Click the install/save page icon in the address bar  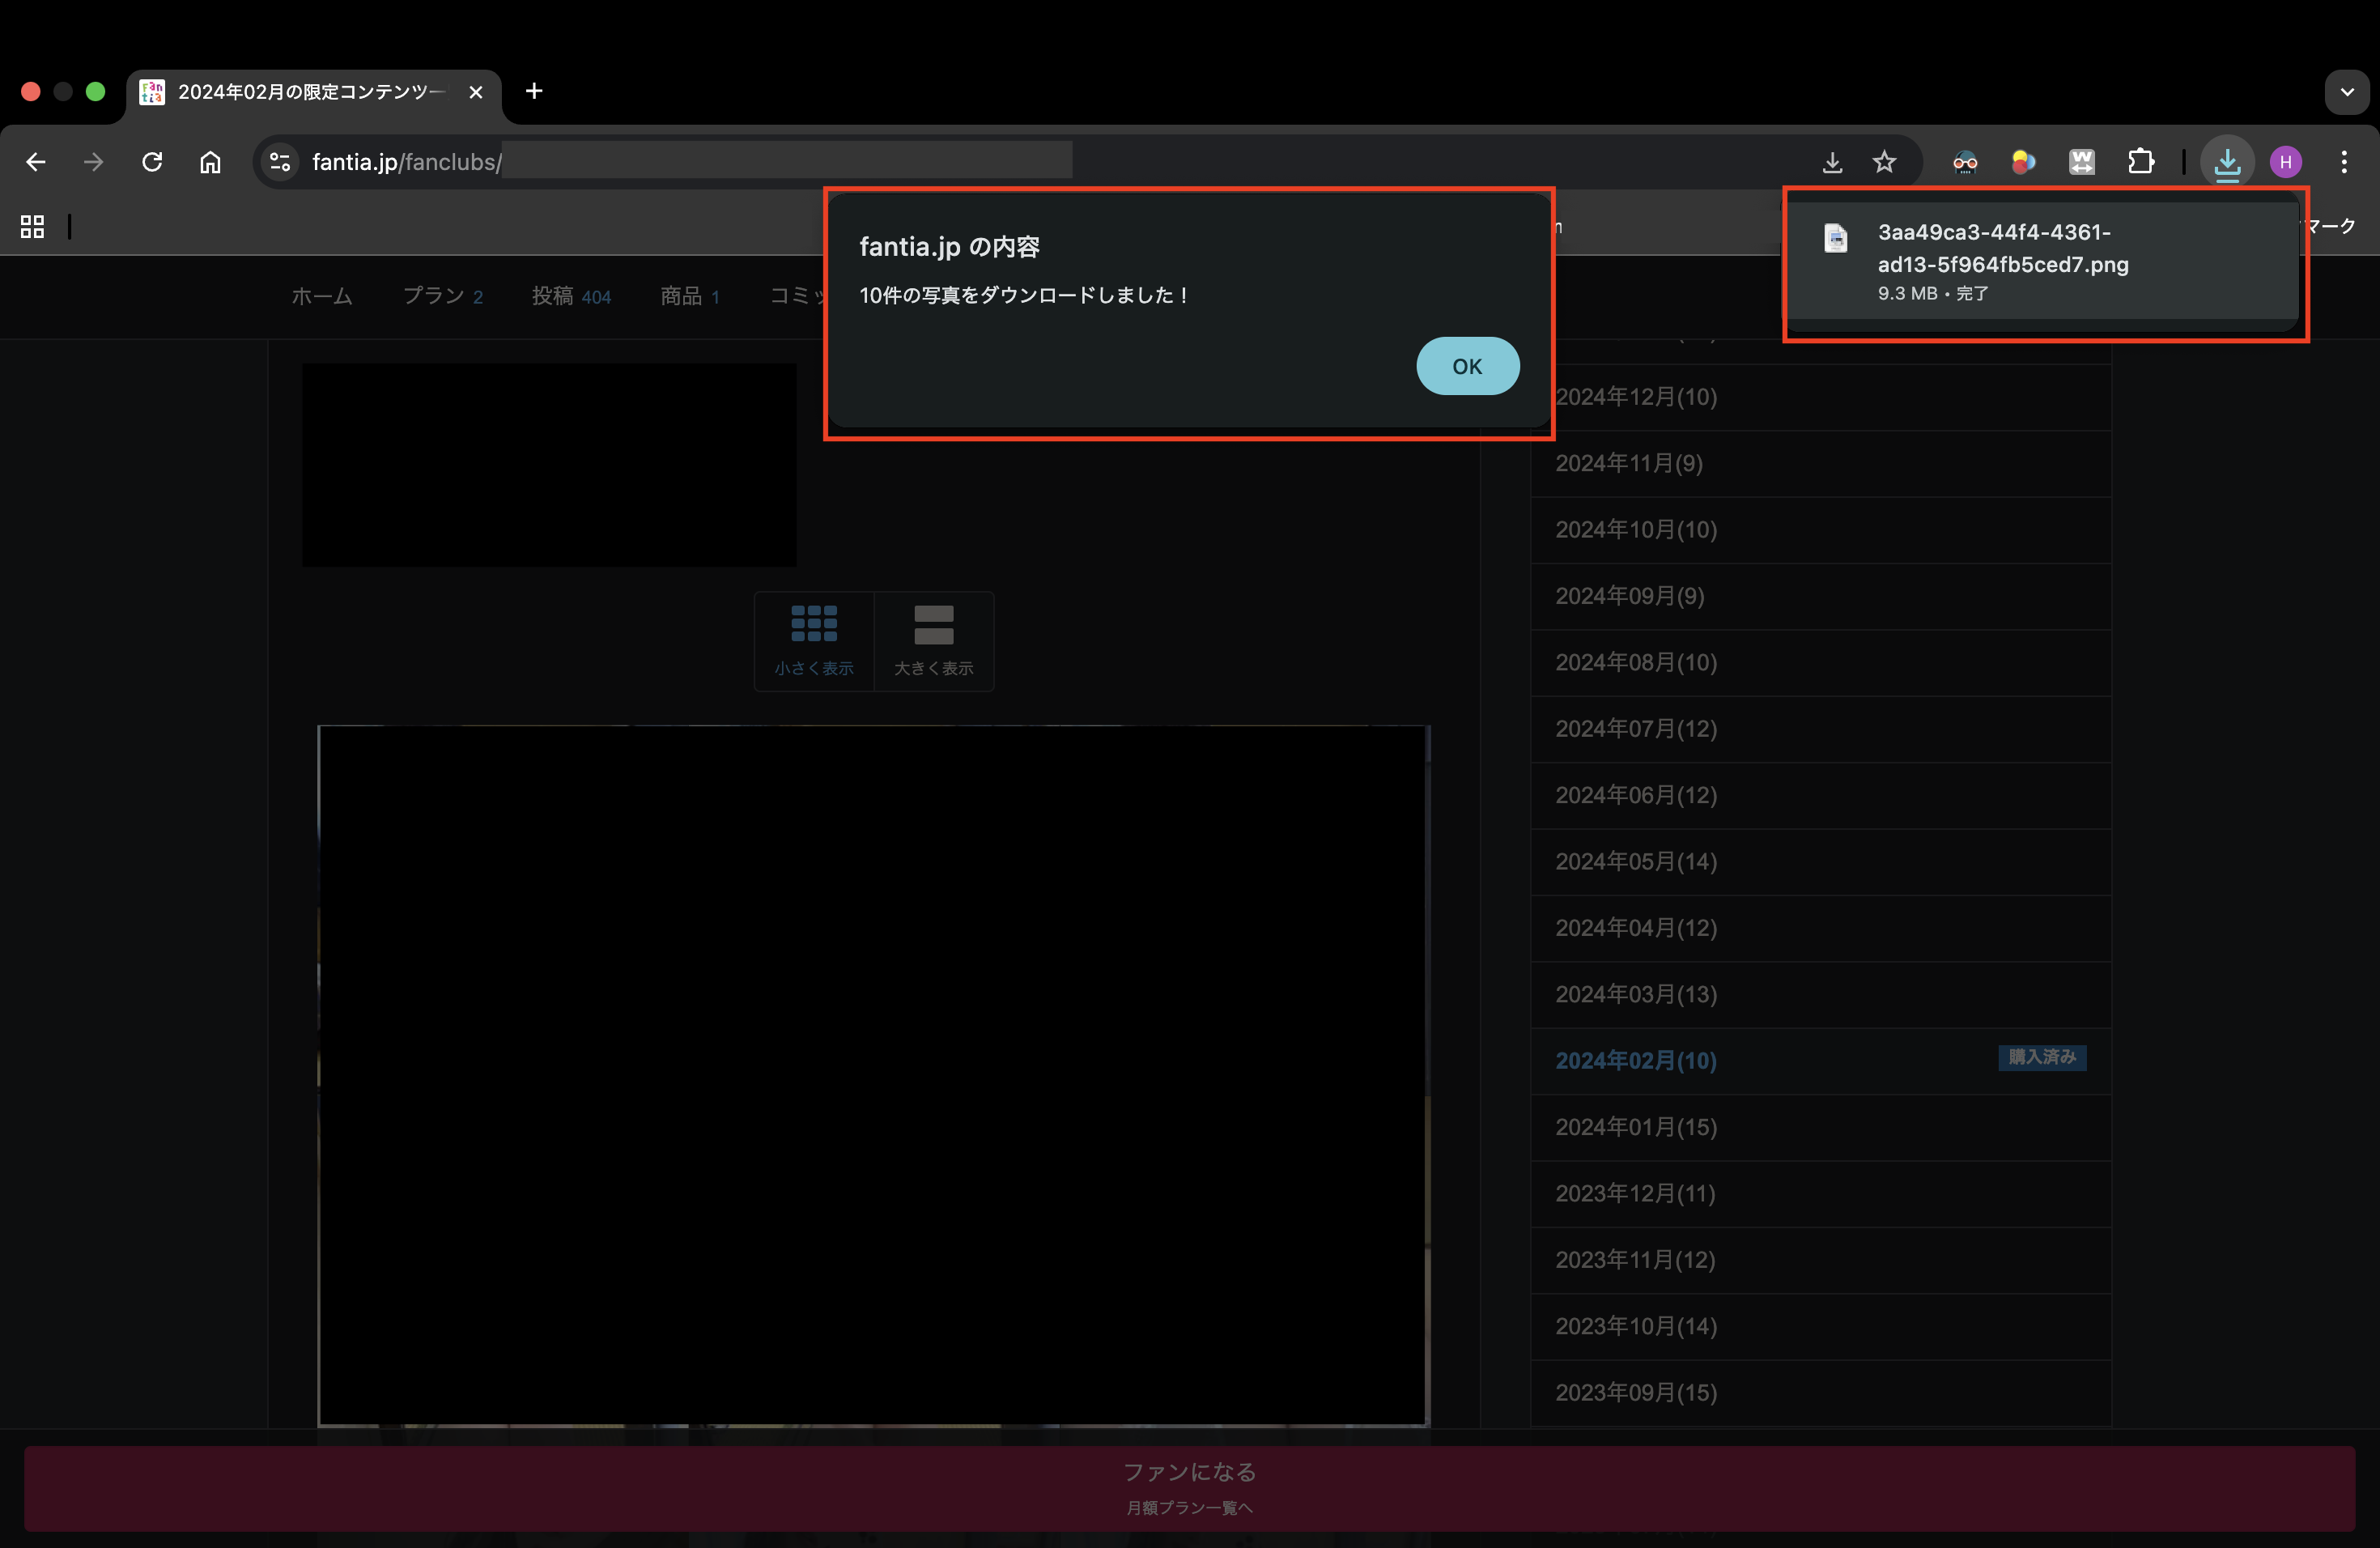click(1831, 162)
